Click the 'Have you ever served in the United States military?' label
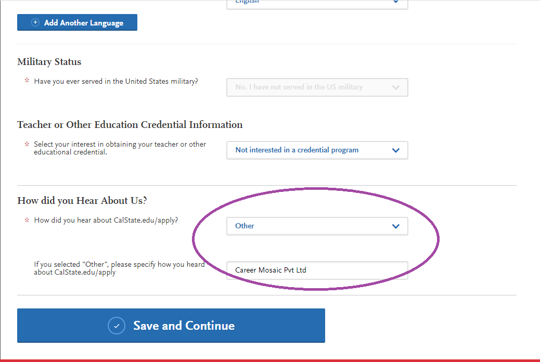 pos(116,81)
